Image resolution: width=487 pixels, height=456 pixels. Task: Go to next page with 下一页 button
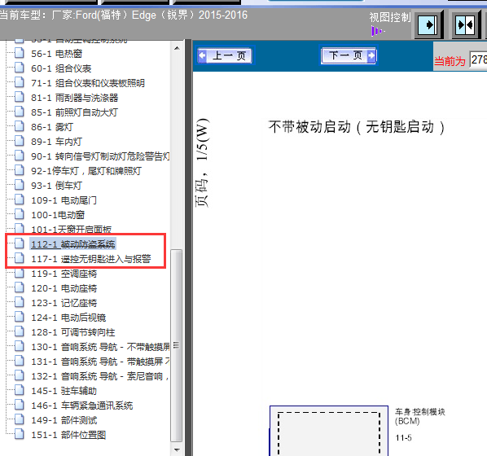[x=349, y=56]
